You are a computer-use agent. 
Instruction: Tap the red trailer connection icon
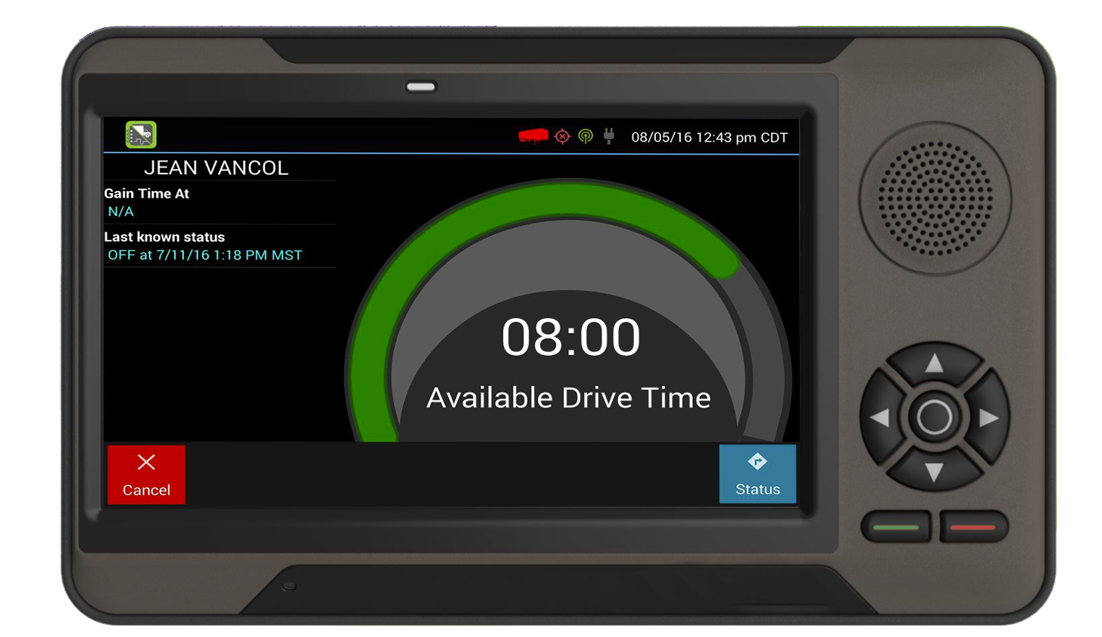click(532, 134)
